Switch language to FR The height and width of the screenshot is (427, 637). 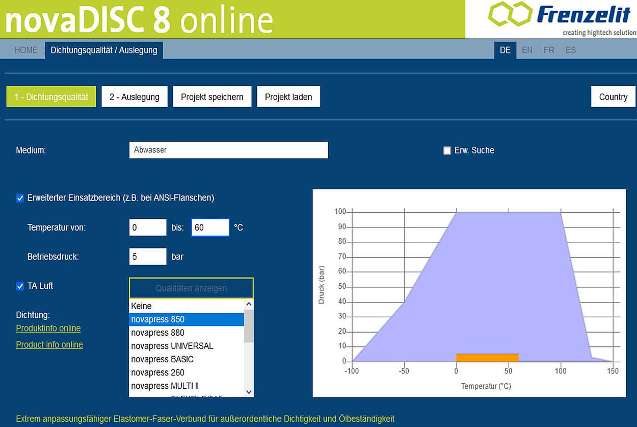tap(549, 50)
